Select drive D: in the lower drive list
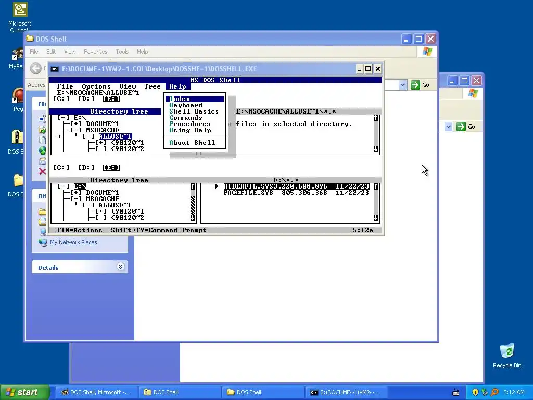 (x=86, y=168)
